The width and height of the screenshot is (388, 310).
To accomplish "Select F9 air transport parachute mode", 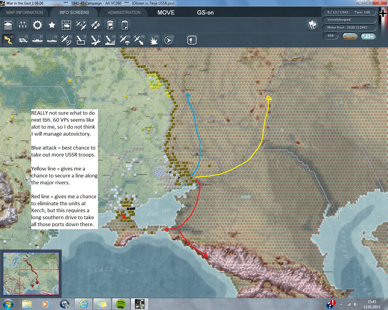I will pos(125,40).
